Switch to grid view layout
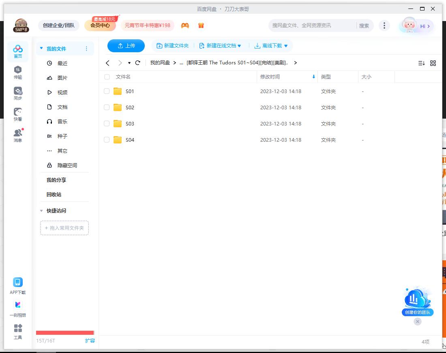Screen dimensions: 446x353 (x=433, y=63)
